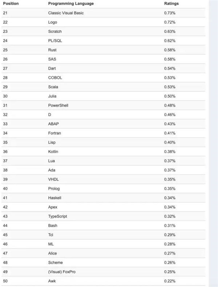Select the Awk language row

103,281
